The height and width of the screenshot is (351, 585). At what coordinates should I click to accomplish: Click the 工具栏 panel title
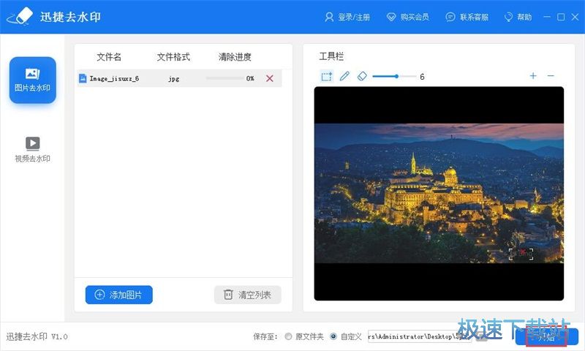(331, 56)
